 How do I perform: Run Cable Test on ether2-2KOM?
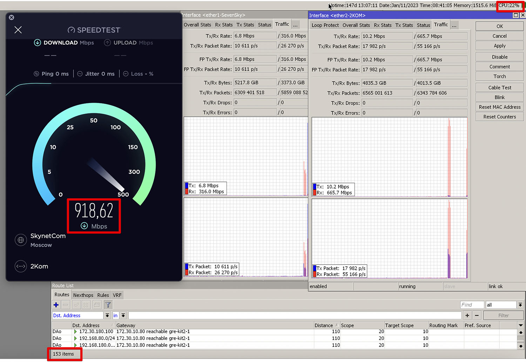pyautogui.click(x=500, y=88)
